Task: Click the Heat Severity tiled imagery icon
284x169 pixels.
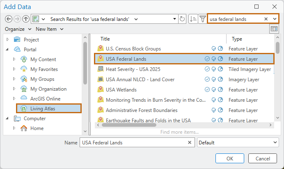Action: coord(100,69)
